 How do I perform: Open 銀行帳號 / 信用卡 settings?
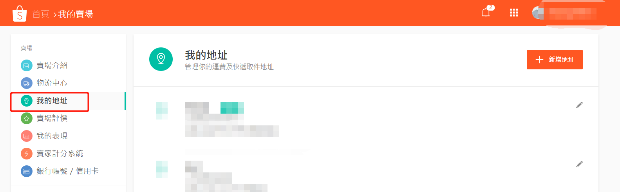(68, 171)
